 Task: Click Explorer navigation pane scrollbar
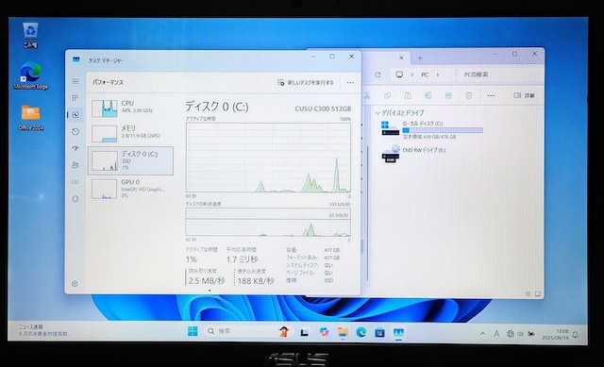(x=367, y=214)
